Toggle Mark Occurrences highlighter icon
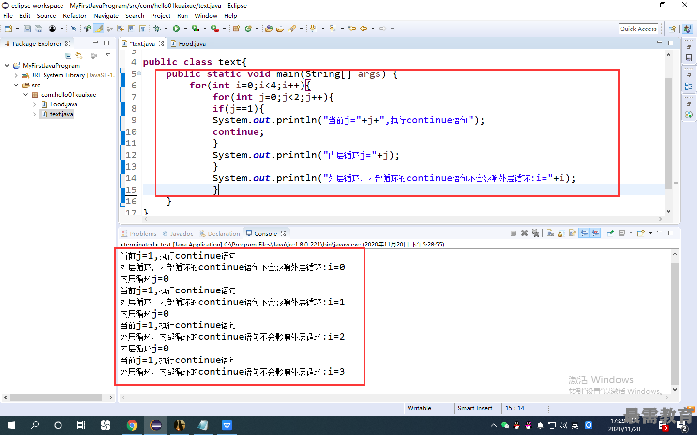 [99, 29]
